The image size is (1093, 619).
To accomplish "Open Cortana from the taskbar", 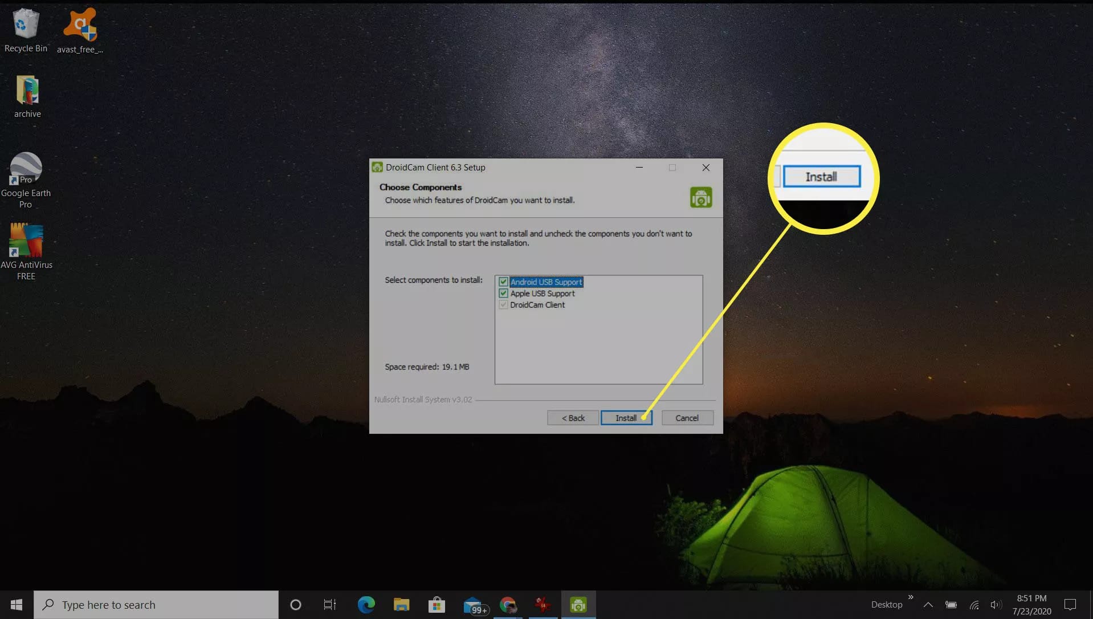I will coord(295,605).
